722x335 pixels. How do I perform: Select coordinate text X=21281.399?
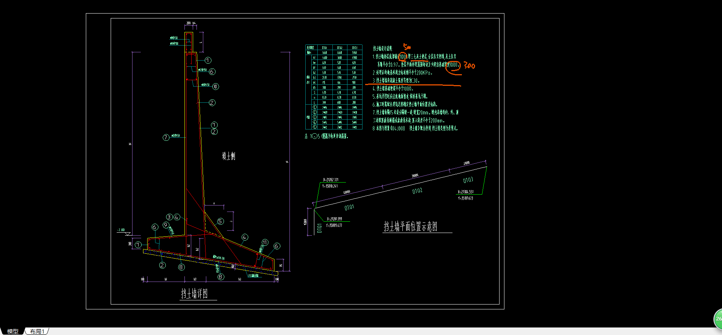coord(334,219)
